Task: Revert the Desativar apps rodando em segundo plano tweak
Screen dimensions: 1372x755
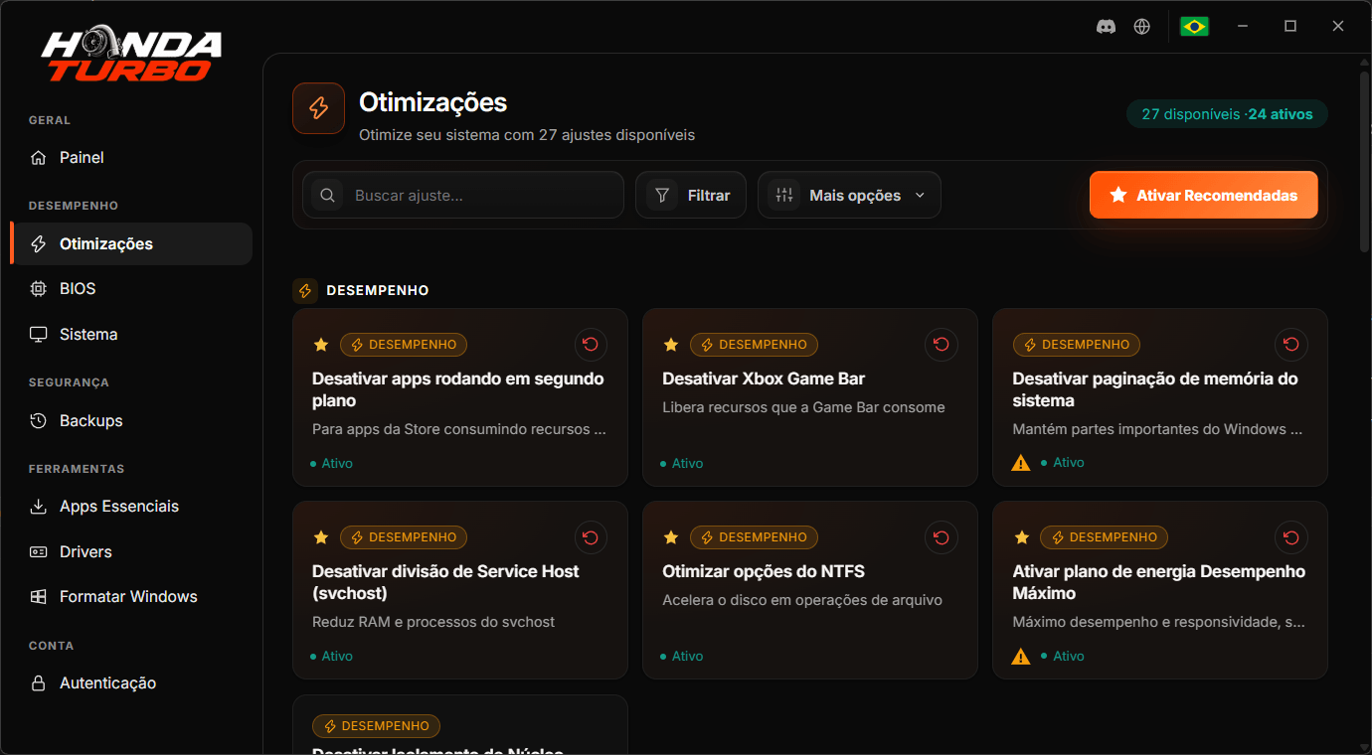Action: pos(591,345)
